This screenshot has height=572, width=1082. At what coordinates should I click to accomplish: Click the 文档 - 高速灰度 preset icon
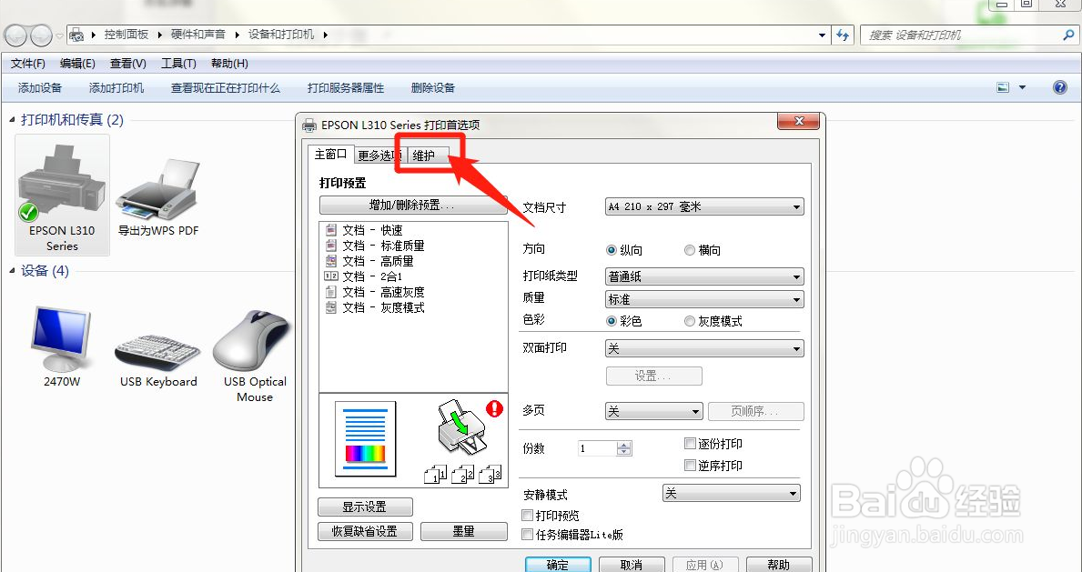tap(331, 292)
